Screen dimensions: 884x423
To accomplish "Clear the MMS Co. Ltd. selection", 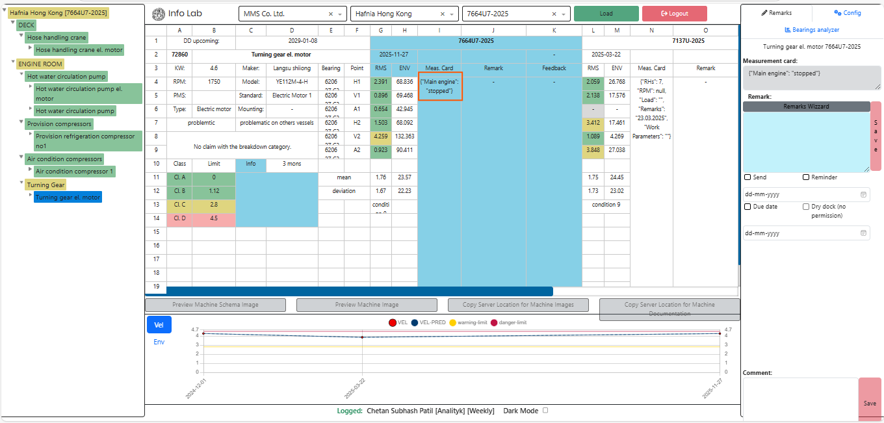I will tap(330, 14).
